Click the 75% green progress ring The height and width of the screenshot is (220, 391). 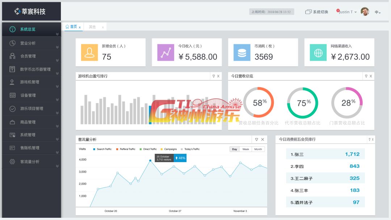(x=302, y=103)
